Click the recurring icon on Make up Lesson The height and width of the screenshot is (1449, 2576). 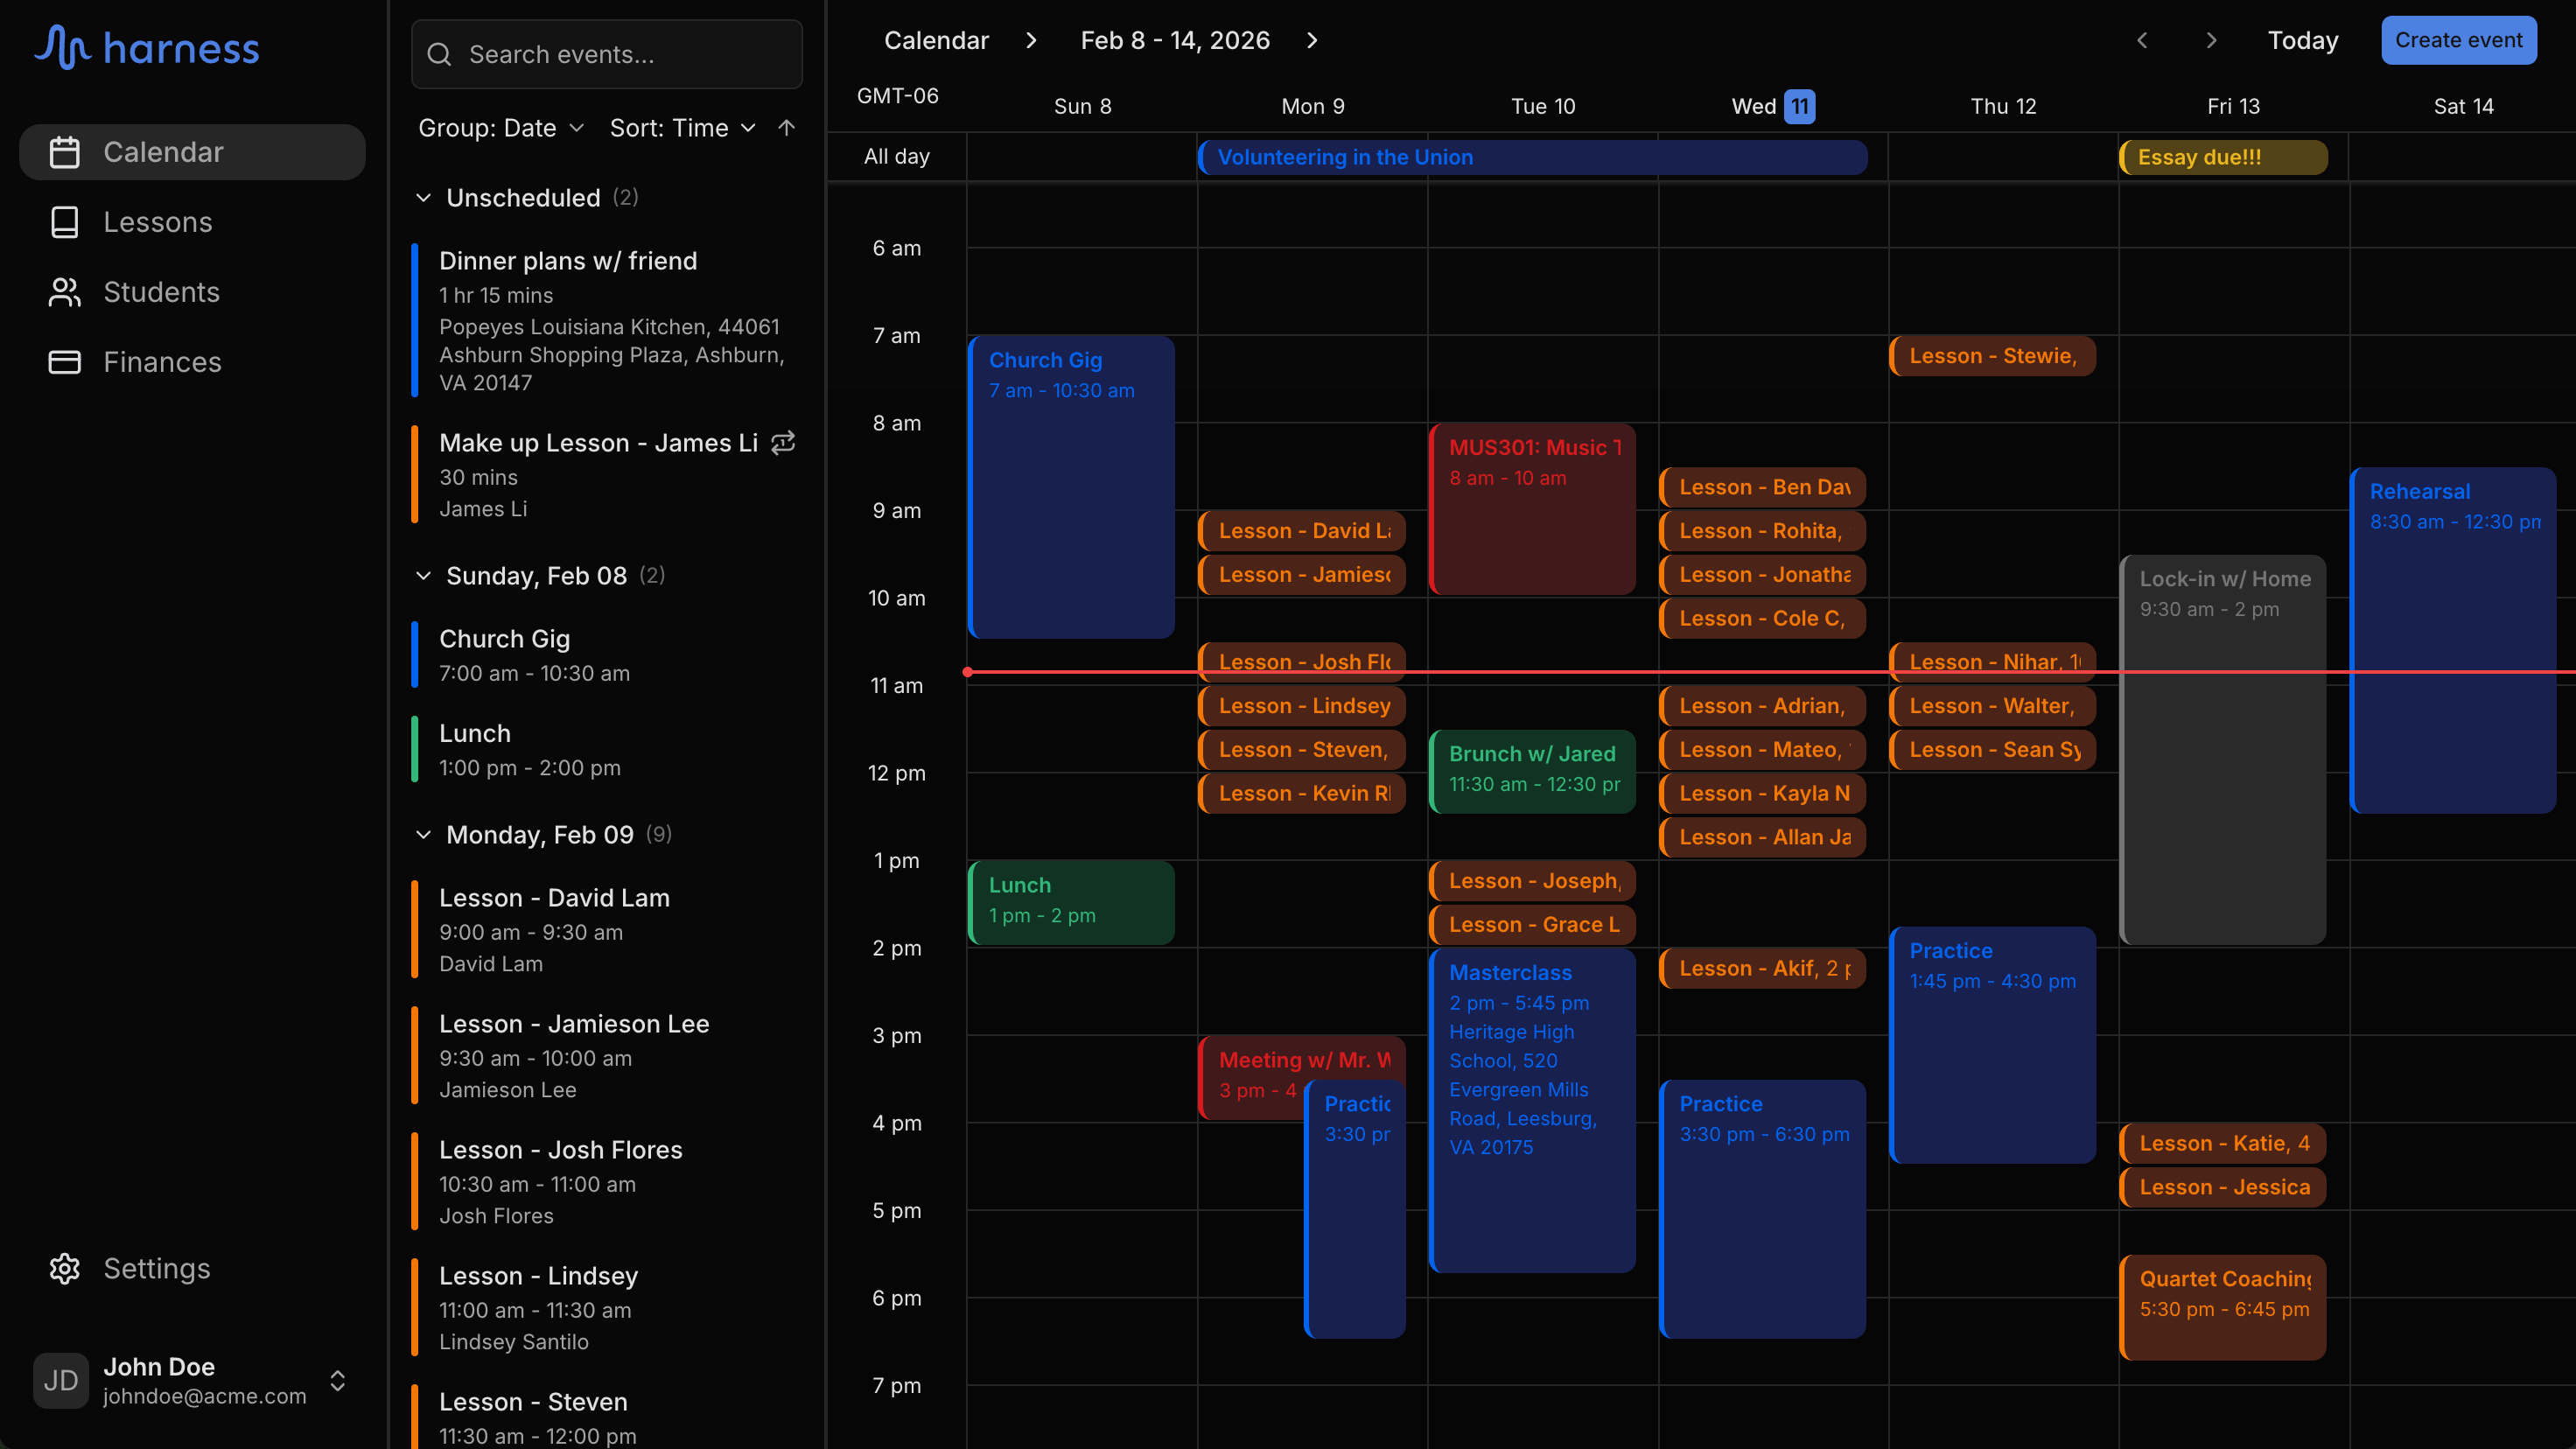pyautogui.click(x=783, y=442)
